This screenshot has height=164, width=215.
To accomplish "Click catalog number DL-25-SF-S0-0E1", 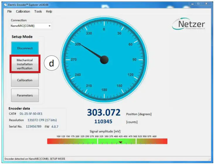I will [x=31, y=114].
